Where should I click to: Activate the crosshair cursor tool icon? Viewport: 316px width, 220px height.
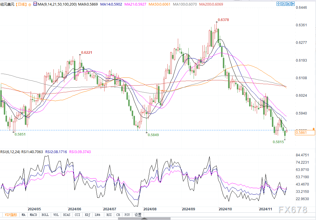[279, 4]
